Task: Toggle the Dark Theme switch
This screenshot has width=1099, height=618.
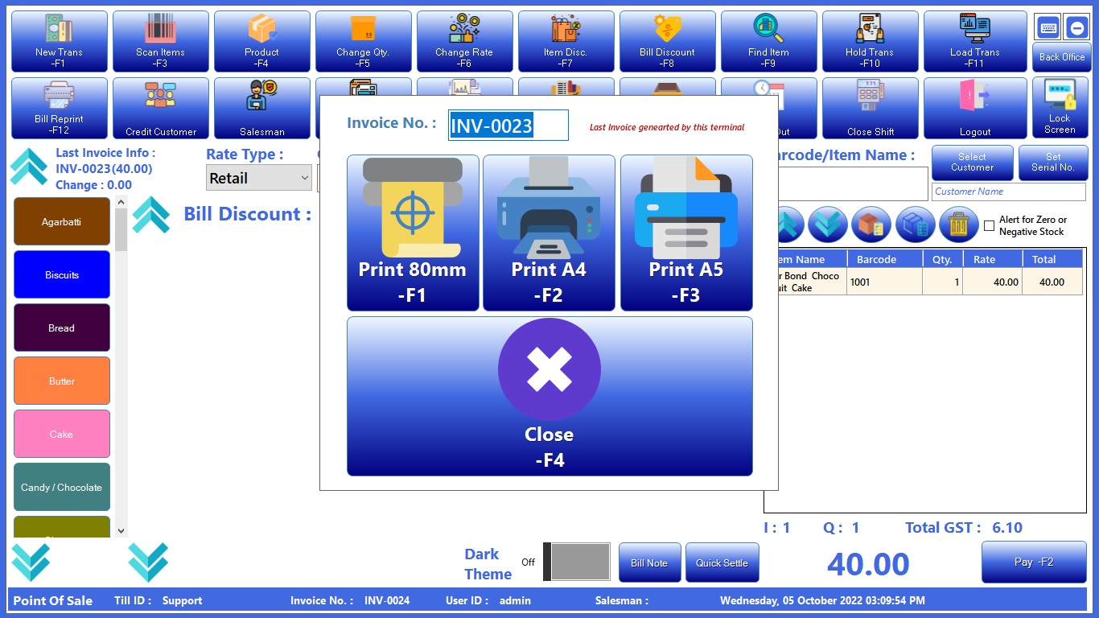Action: (x=576, y=562)
